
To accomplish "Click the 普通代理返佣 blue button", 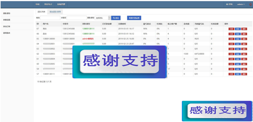I will 134,18.
